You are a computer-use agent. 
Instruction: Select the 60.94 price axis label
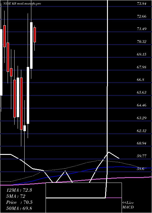(142, 143)
